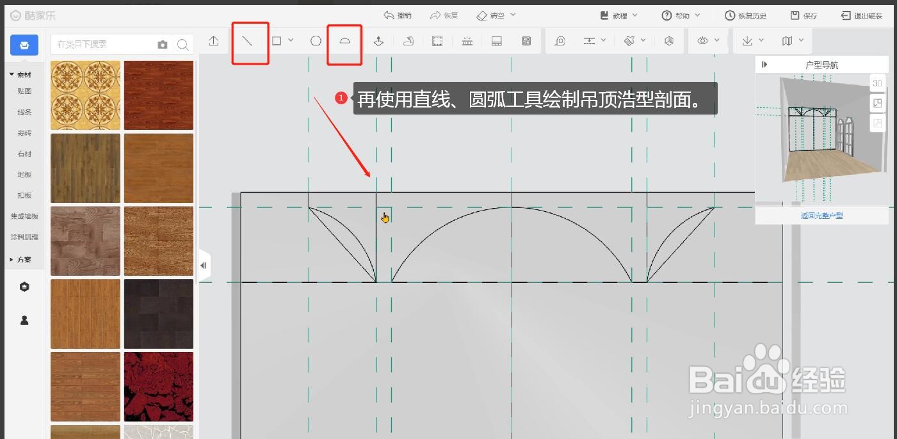This screenshot has height=439, width=897.
Task: Click the dashed-square selection tool icon
Action: 437,41
